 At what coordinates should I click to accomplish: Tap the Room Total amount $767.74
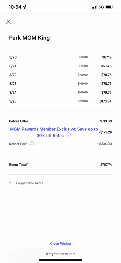click(x=106, y=165)
